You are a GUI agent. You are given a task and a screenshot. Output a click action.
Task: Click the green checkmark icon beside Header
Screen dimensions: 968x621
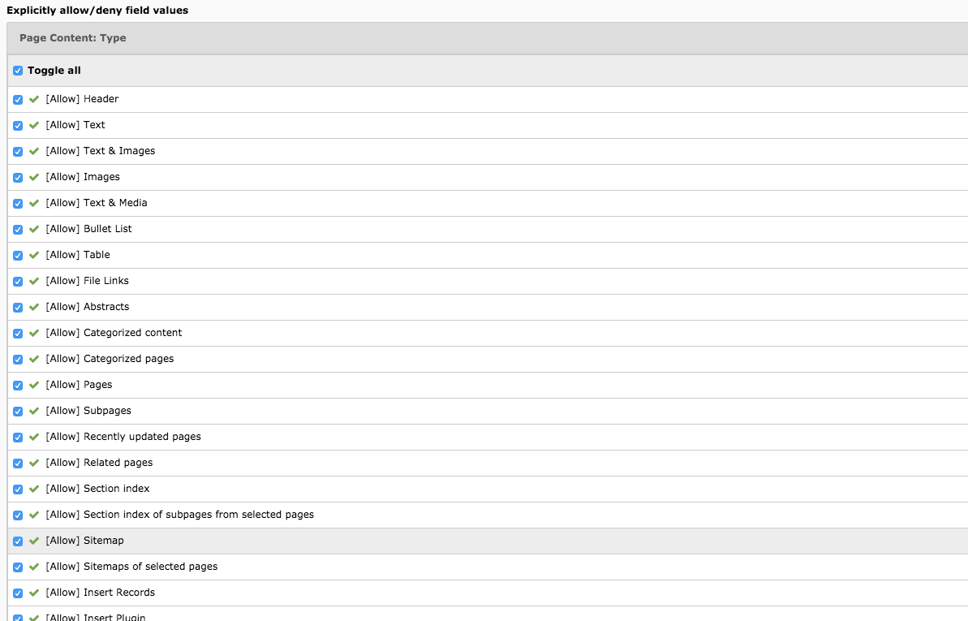pyautogui.click(x=35, y=99)
